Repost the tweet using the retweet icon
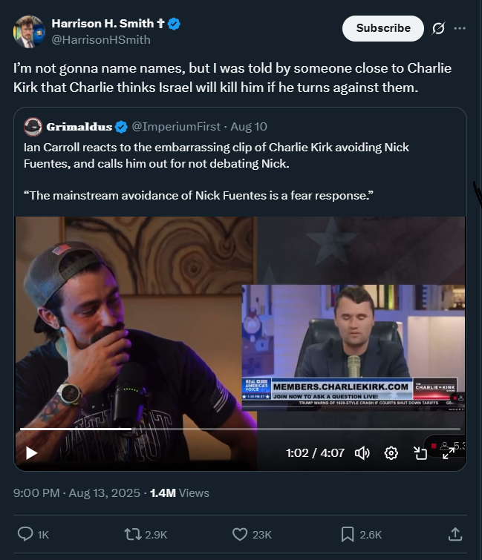The height and width of the screenshot is (560, 482). coord(133,534)
